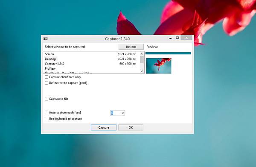
Task: Tick the Capture to file checkbox
Action: 47,99
